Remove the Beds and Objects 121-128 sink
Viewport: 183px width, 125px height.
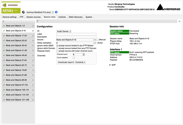33,100
